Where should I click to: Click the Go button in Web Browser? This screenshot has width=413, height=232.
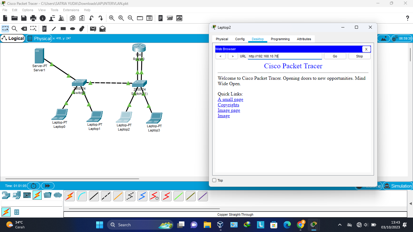click(335, 56)
